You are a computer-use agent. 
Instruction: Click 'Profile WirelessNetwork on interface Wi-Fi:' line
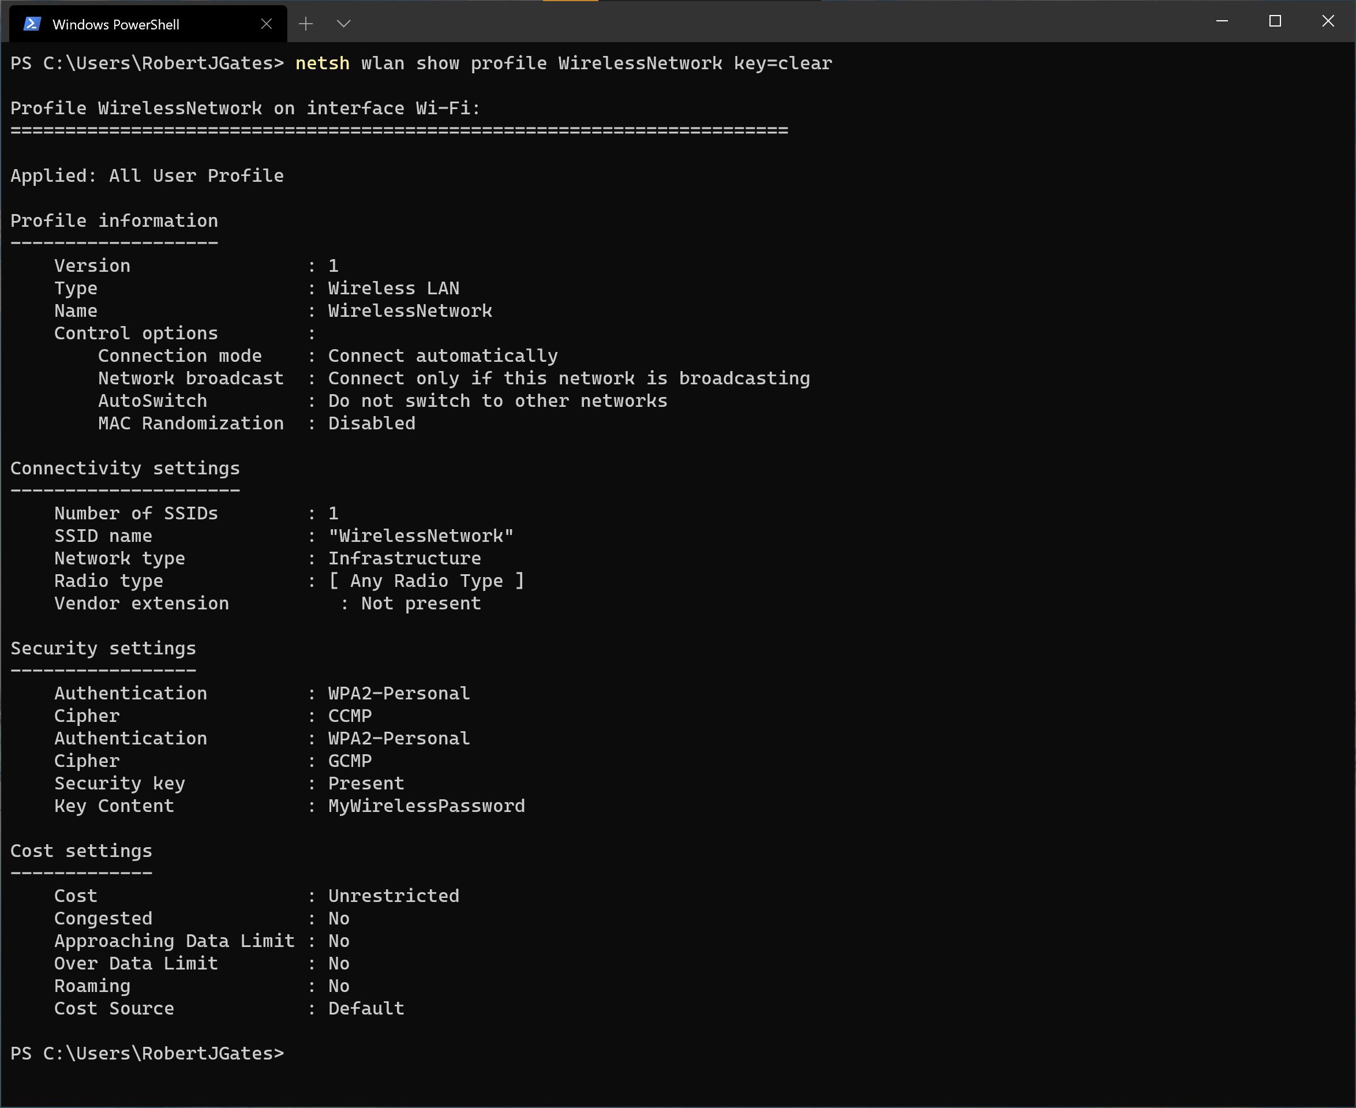tap(245, 108)
